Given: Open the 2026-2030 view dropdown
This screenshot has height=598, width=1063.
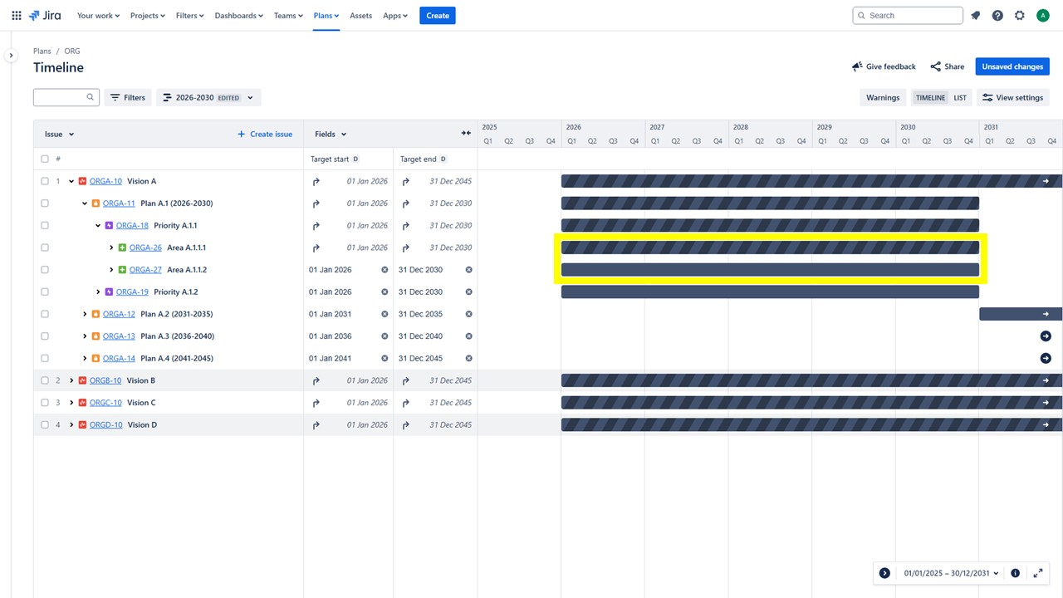Looking at the screenshot, I should [208, 97].
